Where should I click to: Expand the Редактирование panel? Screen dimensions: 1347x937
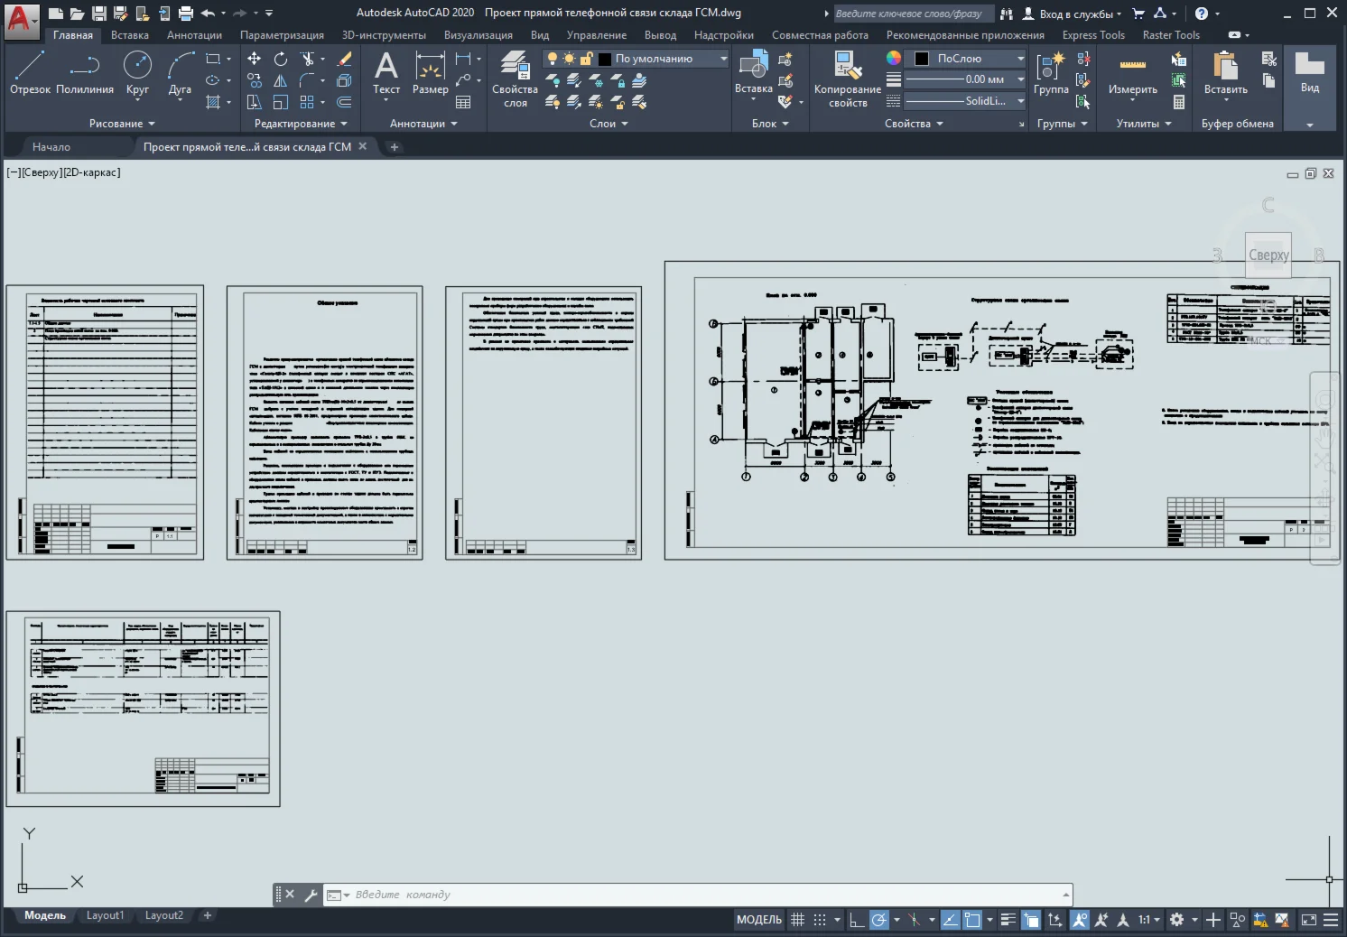pyautogui.click(x=301, y=124)
